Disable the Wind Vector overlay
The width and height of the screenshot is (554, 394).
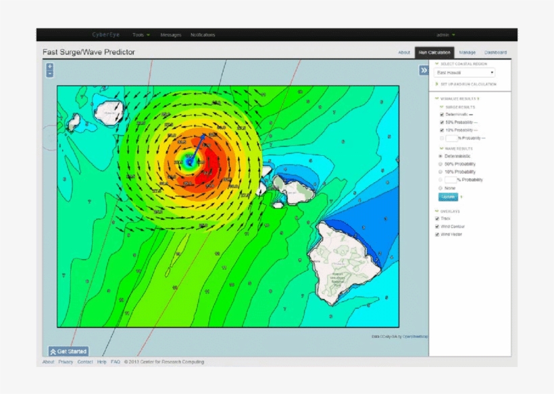(x=436, y=235)
